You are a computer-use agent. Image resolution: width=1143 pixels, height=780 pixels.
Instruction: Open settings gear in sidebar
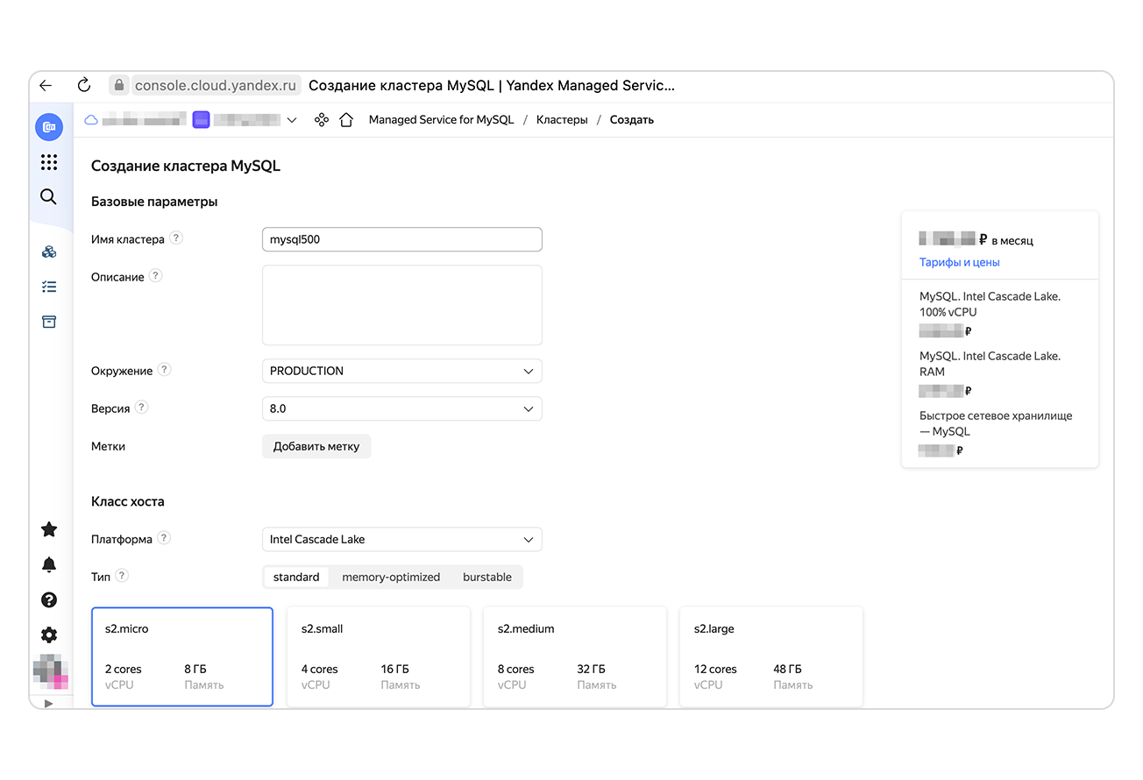(49, 635)
